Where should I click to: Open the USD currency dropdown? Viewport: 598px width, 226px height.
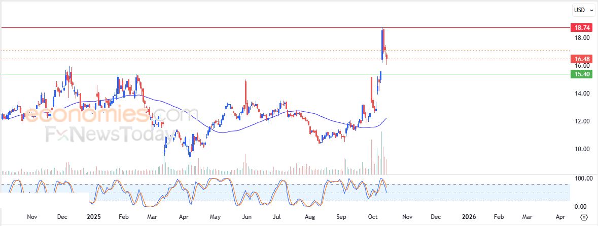pos(583,10)
